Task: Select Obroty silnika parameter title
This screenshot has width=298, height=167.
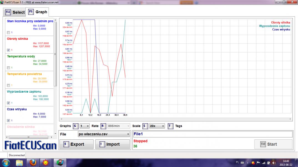Action: click(x=17, y=39)
